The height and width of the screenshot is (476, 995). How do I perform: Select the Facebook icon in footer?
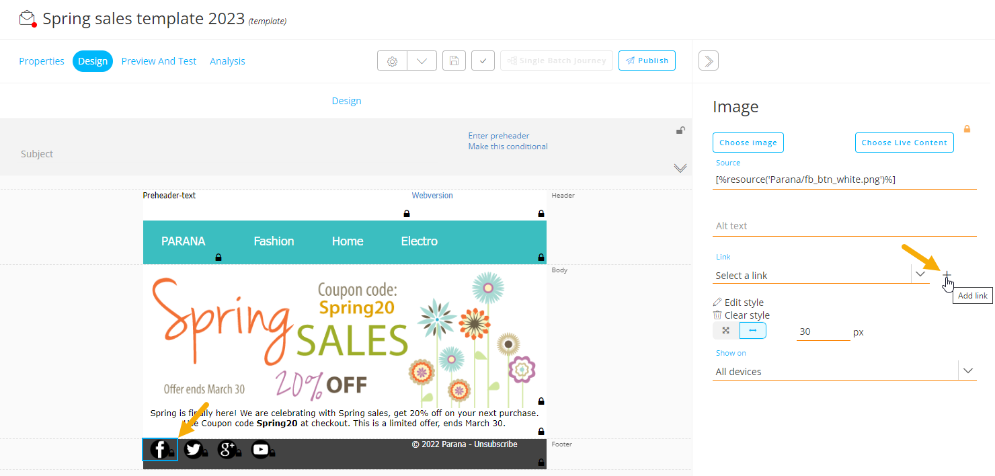point(160,449)
